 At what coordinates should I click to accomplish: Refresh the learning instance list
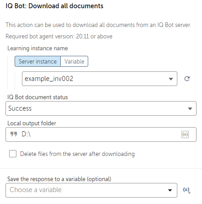coord(187,79)
